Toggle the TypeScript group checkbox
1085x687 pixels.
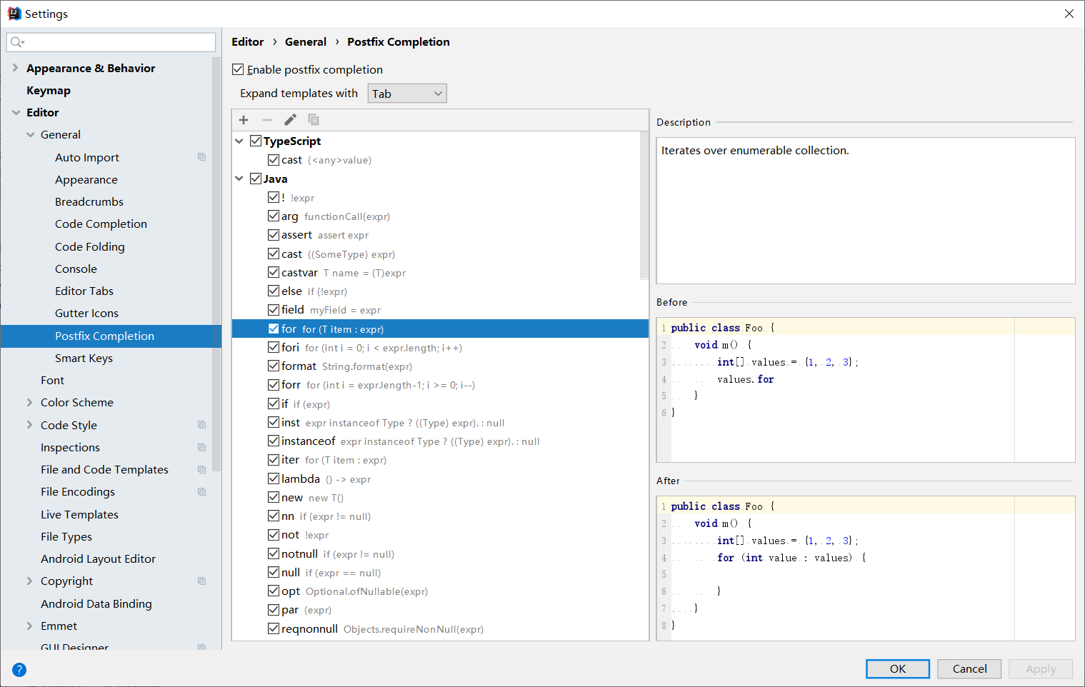(x=256, y=141)
